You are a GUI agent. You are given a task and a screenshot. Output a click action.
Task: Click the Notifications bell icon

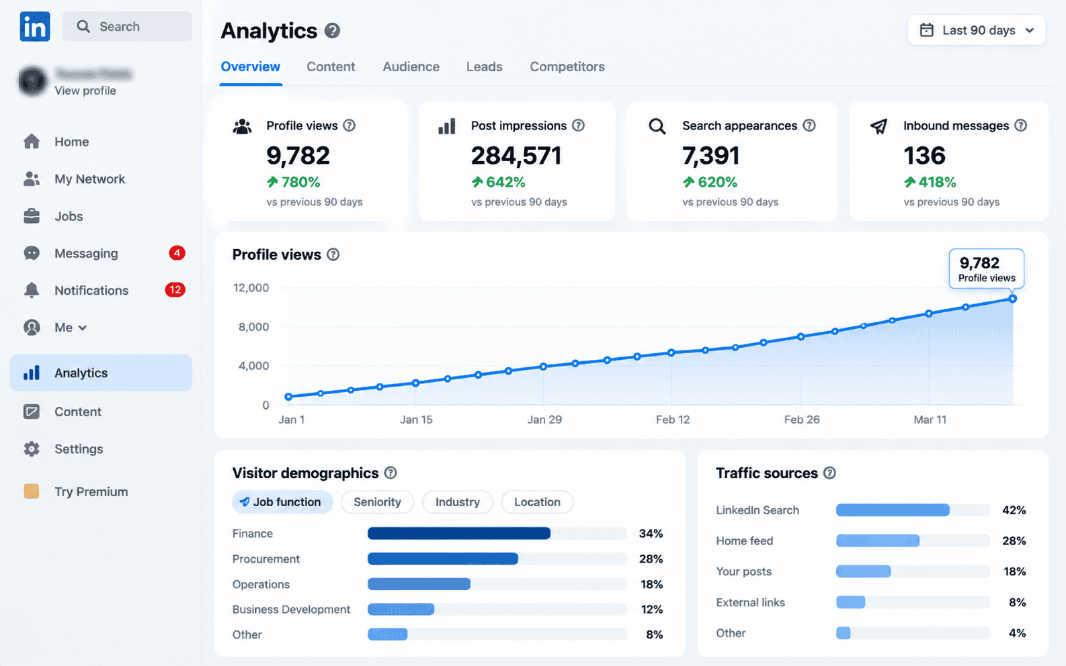pos(32,290)
